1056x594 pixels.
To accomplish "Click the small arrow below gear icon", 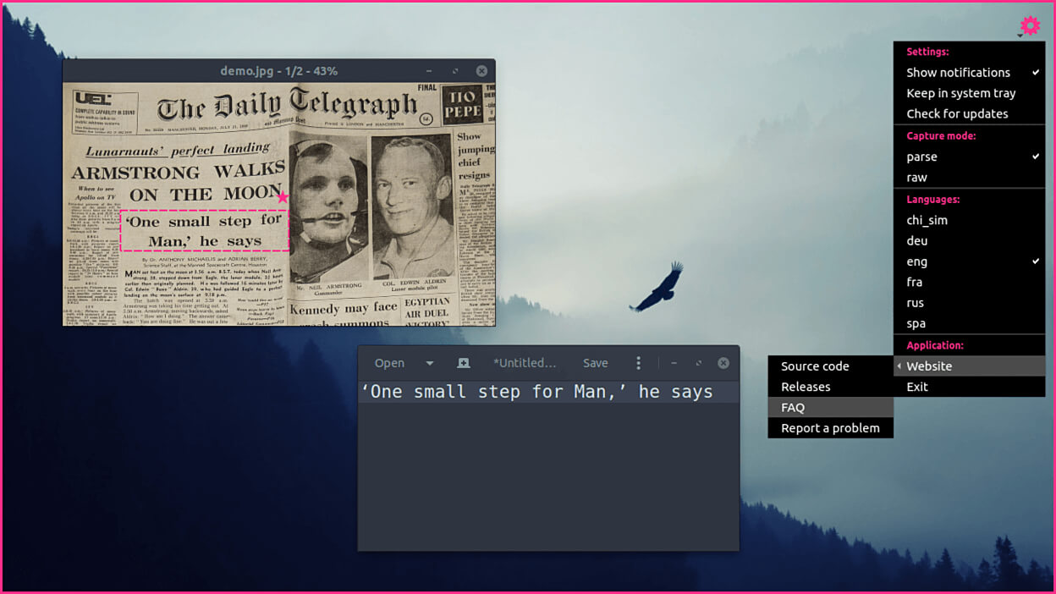I will 1020,36.
